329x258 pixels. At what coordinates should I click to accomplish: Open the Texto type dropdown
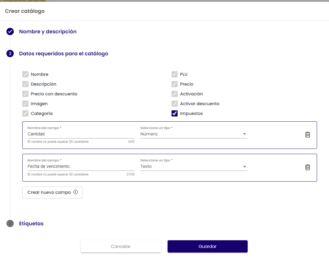tap(194, 167)
